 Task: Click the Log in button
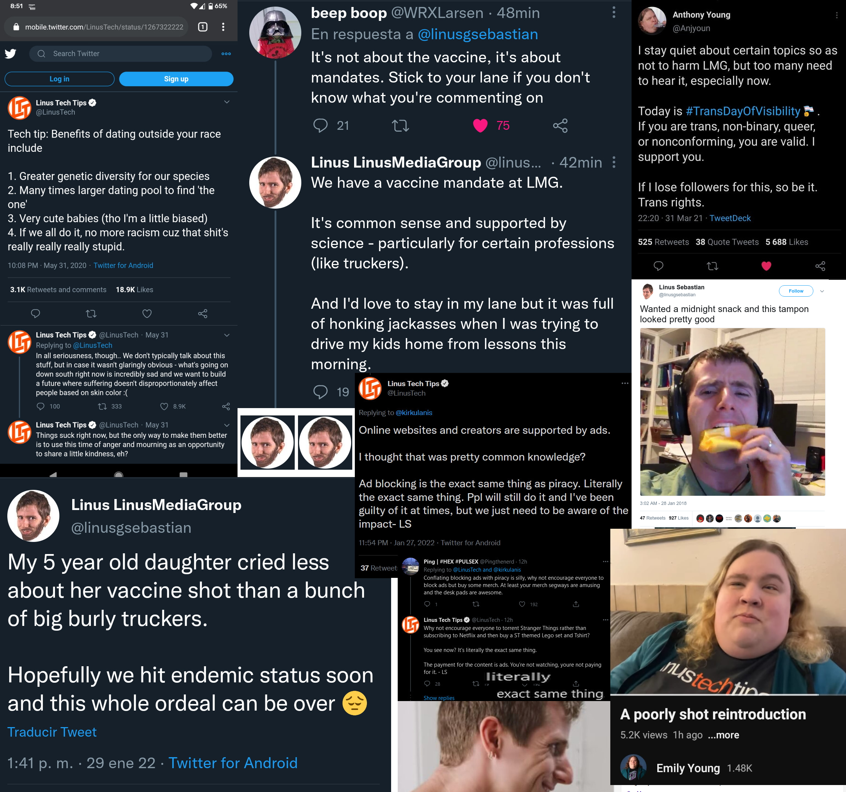(x=60, y=79)
